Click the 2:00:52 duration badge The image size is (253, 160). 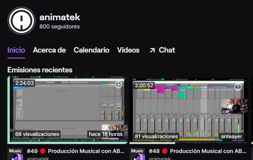pyautogui.click(x=144, y=85)
